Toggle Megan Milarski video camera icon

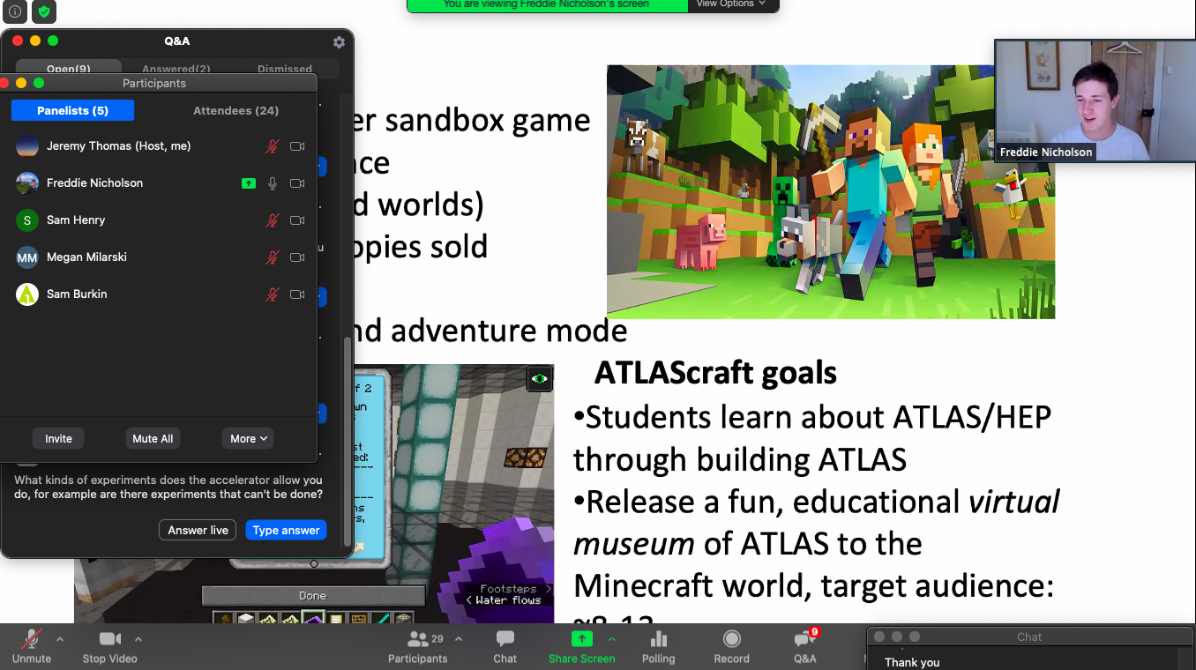[x=297, y=257]
